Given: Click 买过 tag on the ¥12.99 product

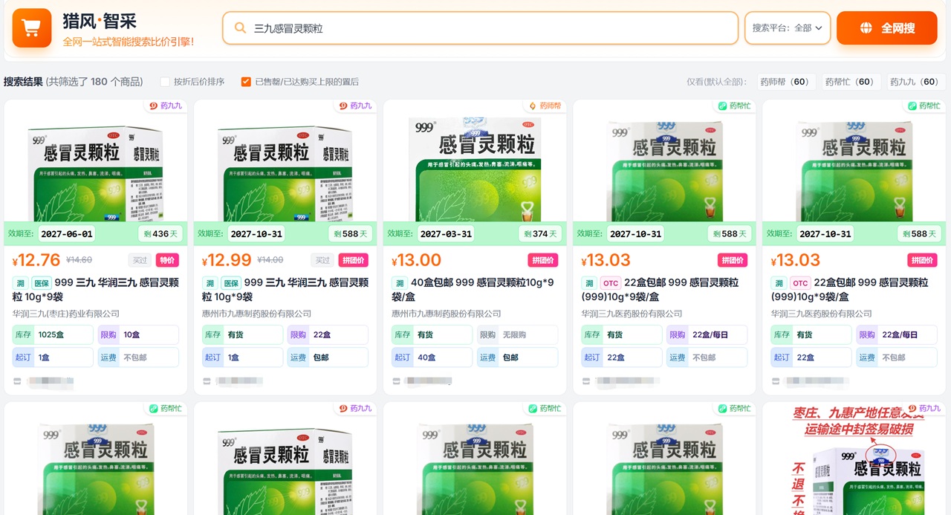Looking at the screenshot, I should coord(322,260).
